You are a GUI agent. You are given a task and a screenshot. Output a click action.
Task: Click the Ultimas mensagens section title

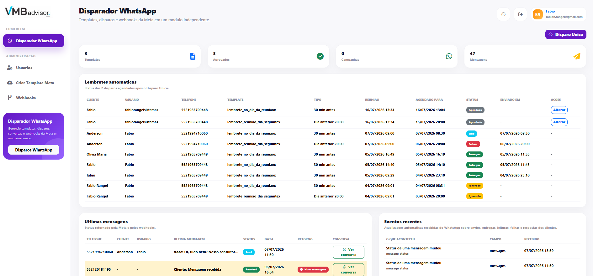106,222
